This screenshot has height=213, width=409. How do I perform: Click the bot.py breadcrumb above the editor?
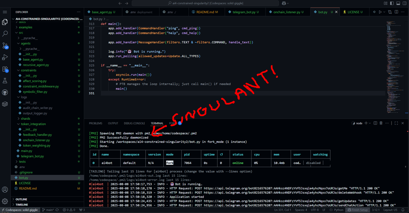[96, 19]
